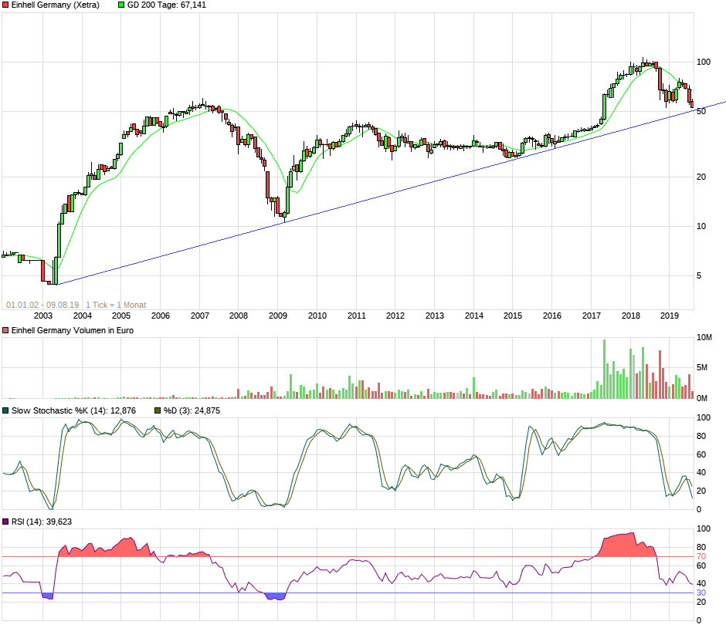Viewport: 726px width, 628px height.
Task: Click the 100 price axis label
Action: point(704,62)
